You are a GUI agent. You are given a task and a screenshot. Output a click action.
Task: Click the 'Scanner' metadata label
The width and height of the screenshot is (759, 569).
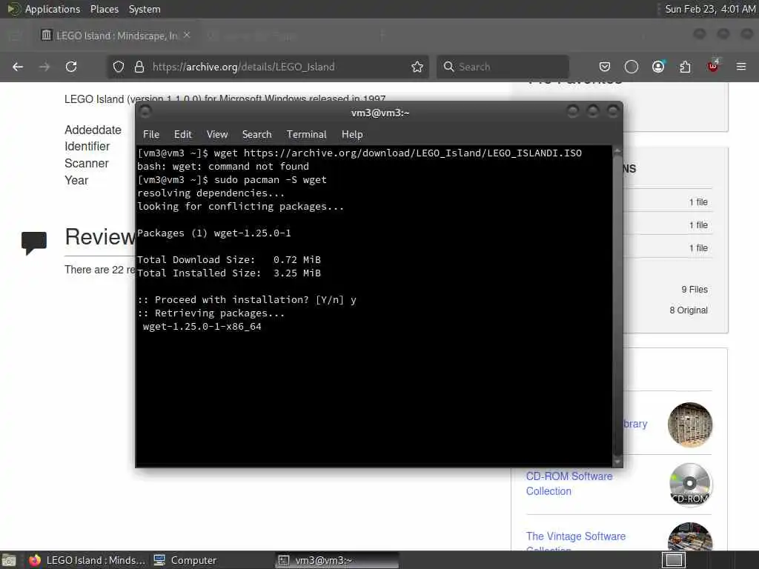click(87, 164)
